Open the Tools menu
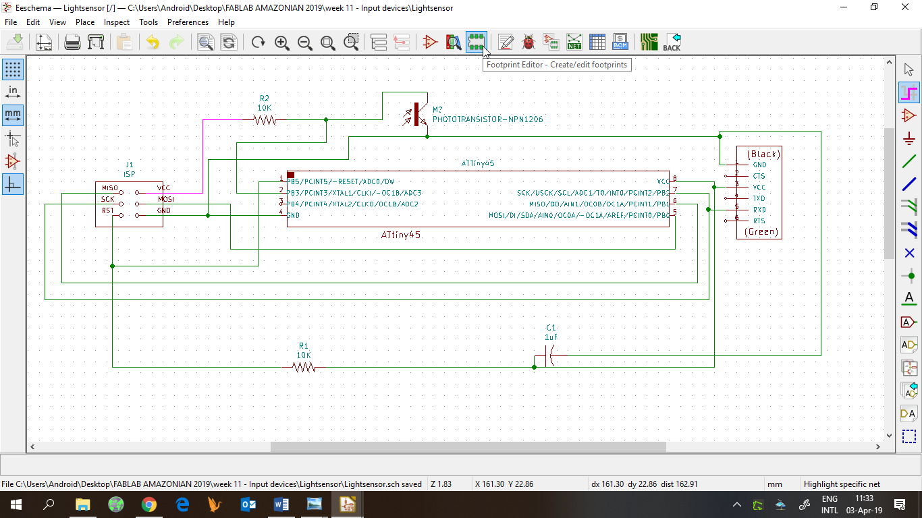The image size is (922, 518). click(x=148, y=22)
